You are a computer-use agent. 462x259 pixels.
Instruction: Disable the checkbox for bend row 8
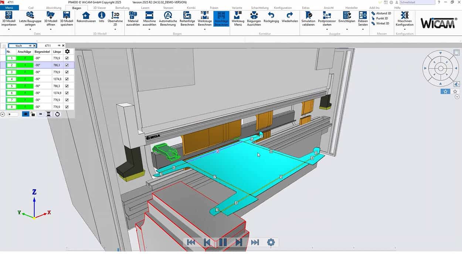(67, 107)
